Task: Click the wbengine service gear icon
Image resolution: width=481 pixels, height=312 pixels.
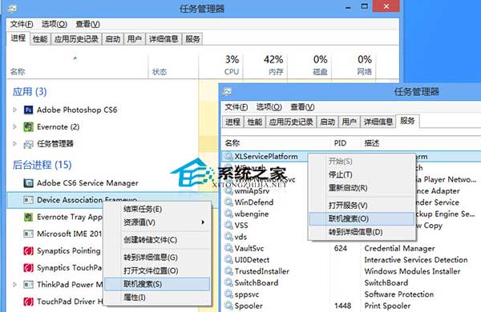Action: (228, 214)
